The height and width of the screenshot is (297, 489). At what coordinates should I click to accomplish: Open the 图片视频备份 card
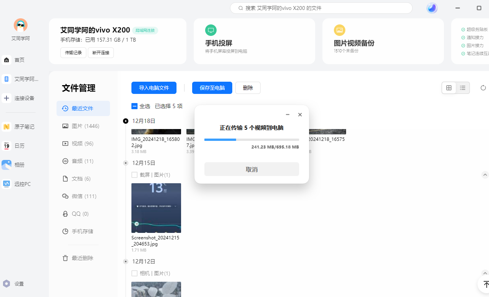[383, 41]
